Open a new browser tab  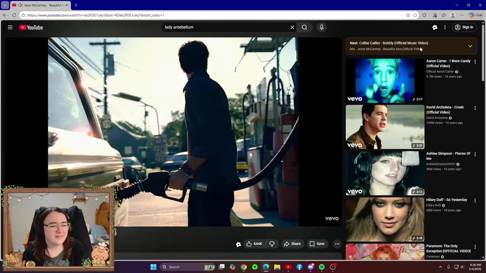76,5
